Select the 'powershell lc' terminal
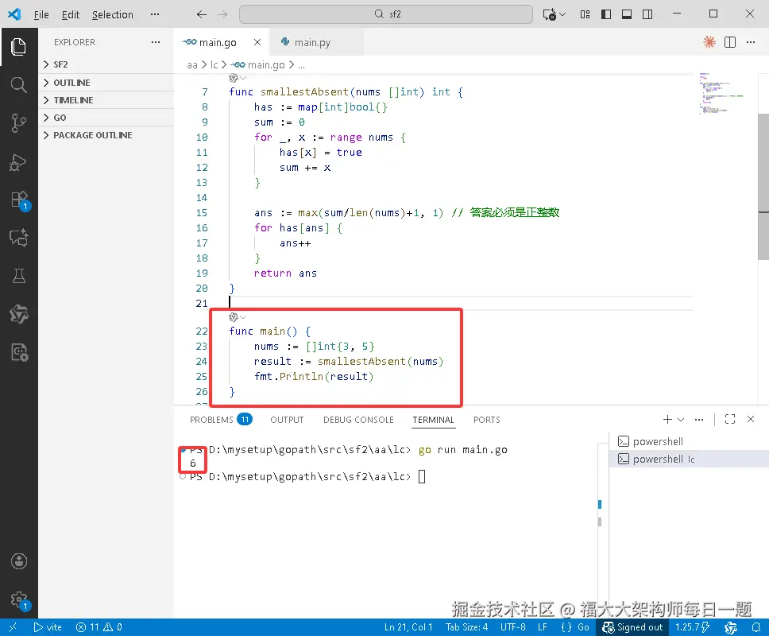This screenshot has width=769, height=636. (689, 459)
